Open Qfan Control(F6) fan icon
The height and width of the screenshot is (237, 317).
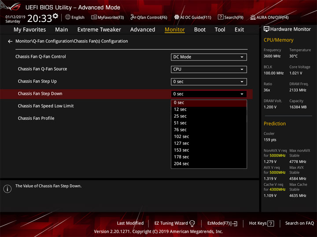tap(133, 17)
